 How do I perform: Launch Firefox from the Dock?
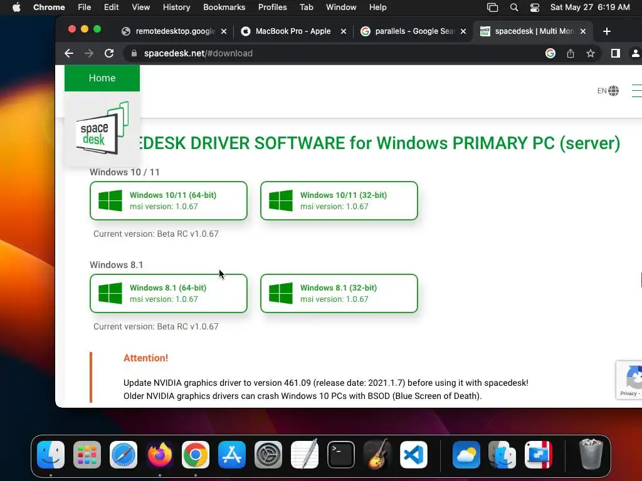[160, 455]
